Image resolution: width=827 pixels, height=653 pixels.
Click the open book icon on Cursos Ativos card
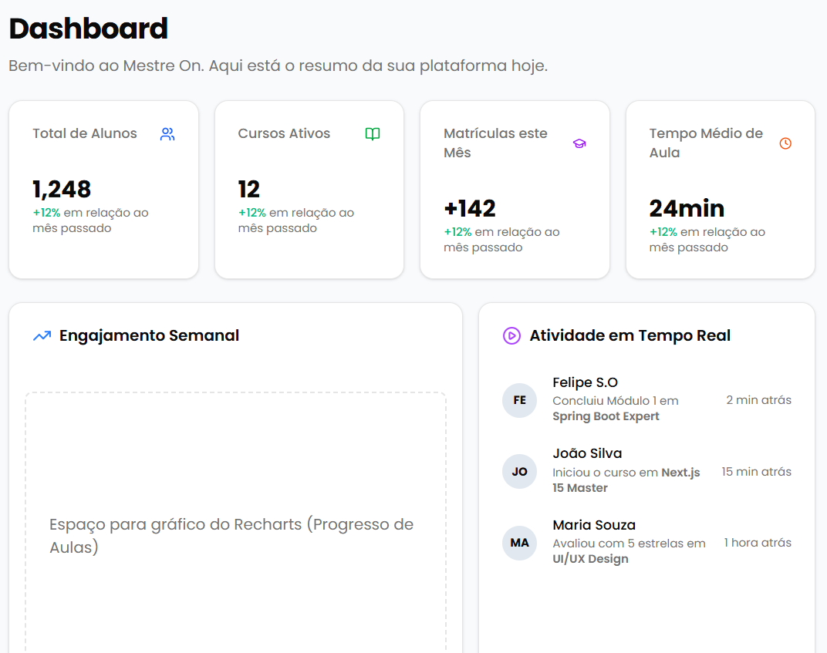click(x=373, y=133)
